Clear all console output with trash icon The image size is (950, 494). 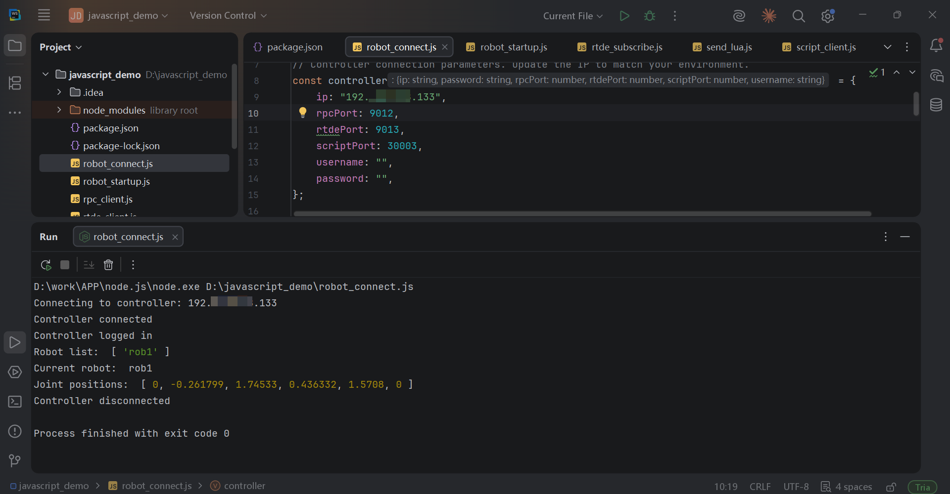click(x=108, y=265)
